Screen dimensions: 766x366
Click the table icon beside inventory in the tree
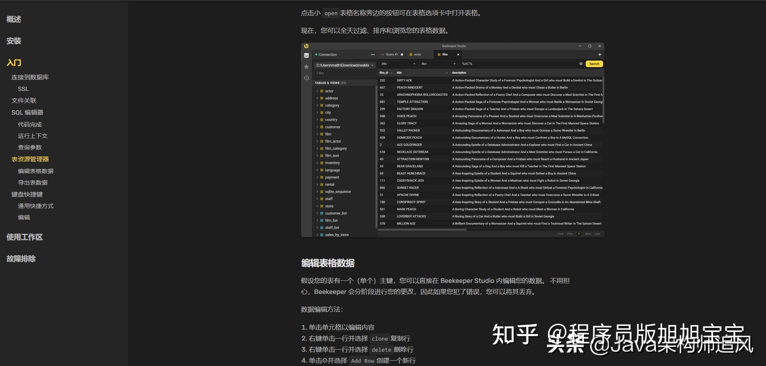(322, 163)
